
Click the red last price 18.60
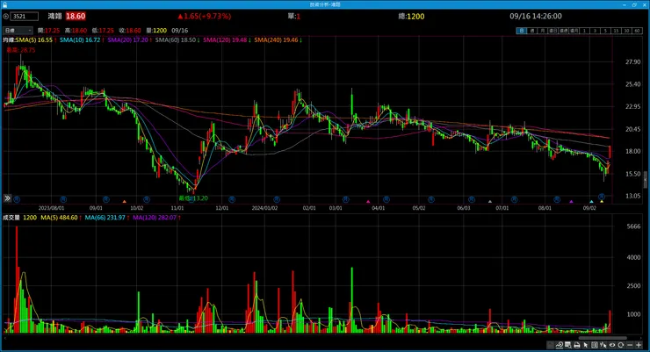pyautogui.click(x=76, y=16)
